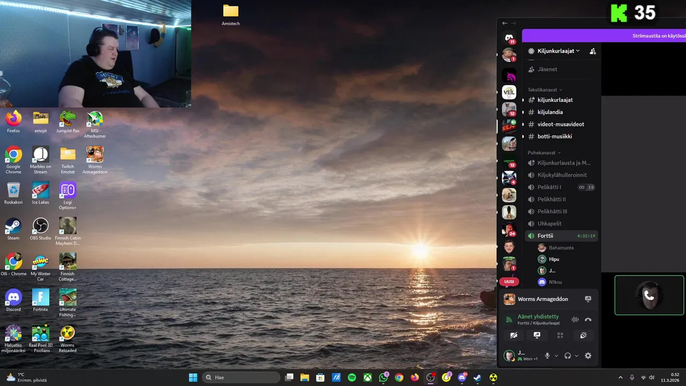Toggle noise suppression waveform icon
Screen dimensions: 686x386
click(x=575, y=320)
